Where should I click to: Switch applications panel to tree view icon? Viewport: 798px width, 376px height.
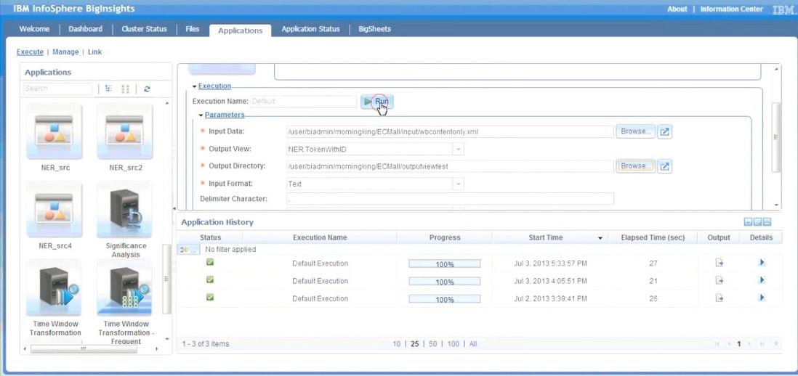click(x=108, y=89)
